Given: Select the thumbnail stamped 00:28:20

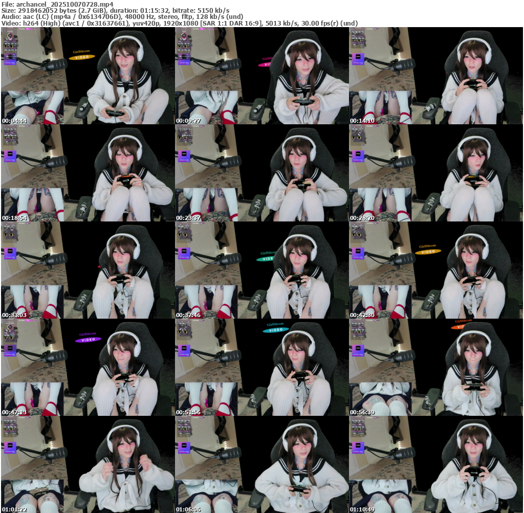Looking at the screenshot, I should [436, 173].
